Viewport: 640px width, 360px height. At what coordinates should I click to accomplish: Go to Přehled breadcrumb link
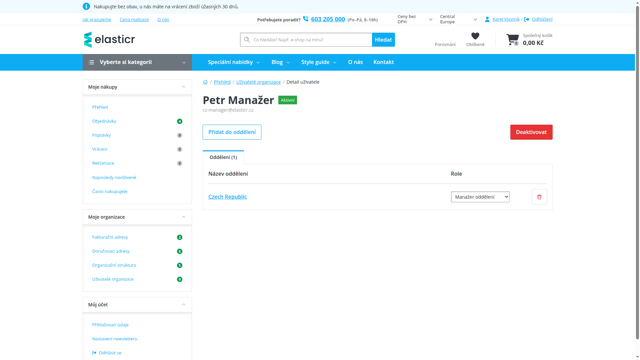pyautogui.click(x=222, y=82)
